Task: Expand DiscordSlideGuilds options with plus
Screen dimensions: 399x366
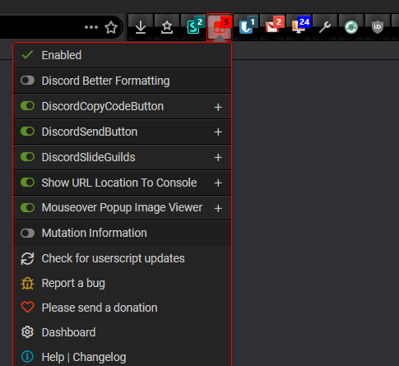Action: (218, 158)
